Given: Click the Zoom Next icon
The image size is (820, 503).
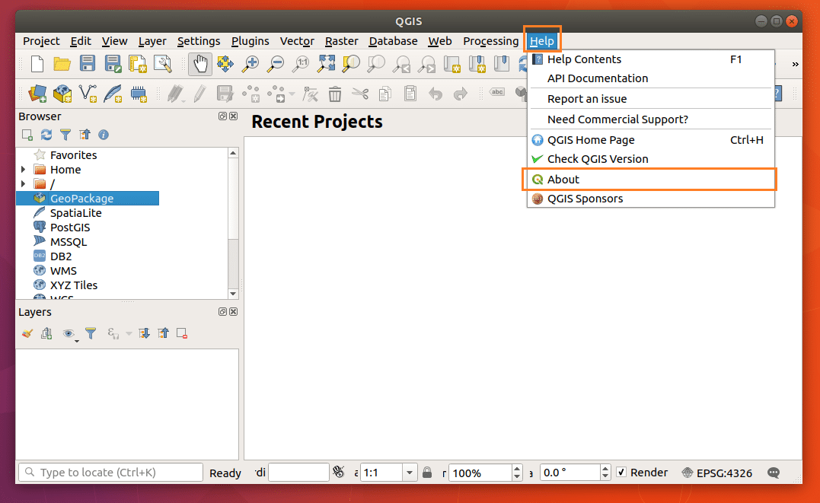Looking at the screenshot, I should 427,64.
